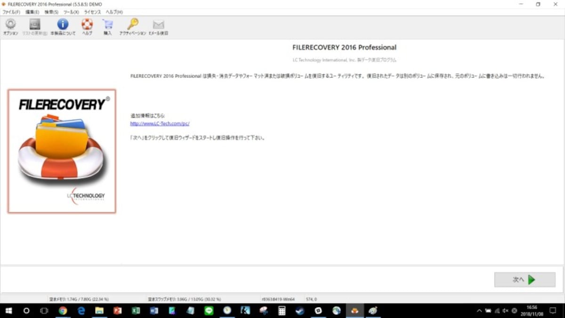Open the ヘルプ(H) menu
565x318 pixels.
(114, 12)
